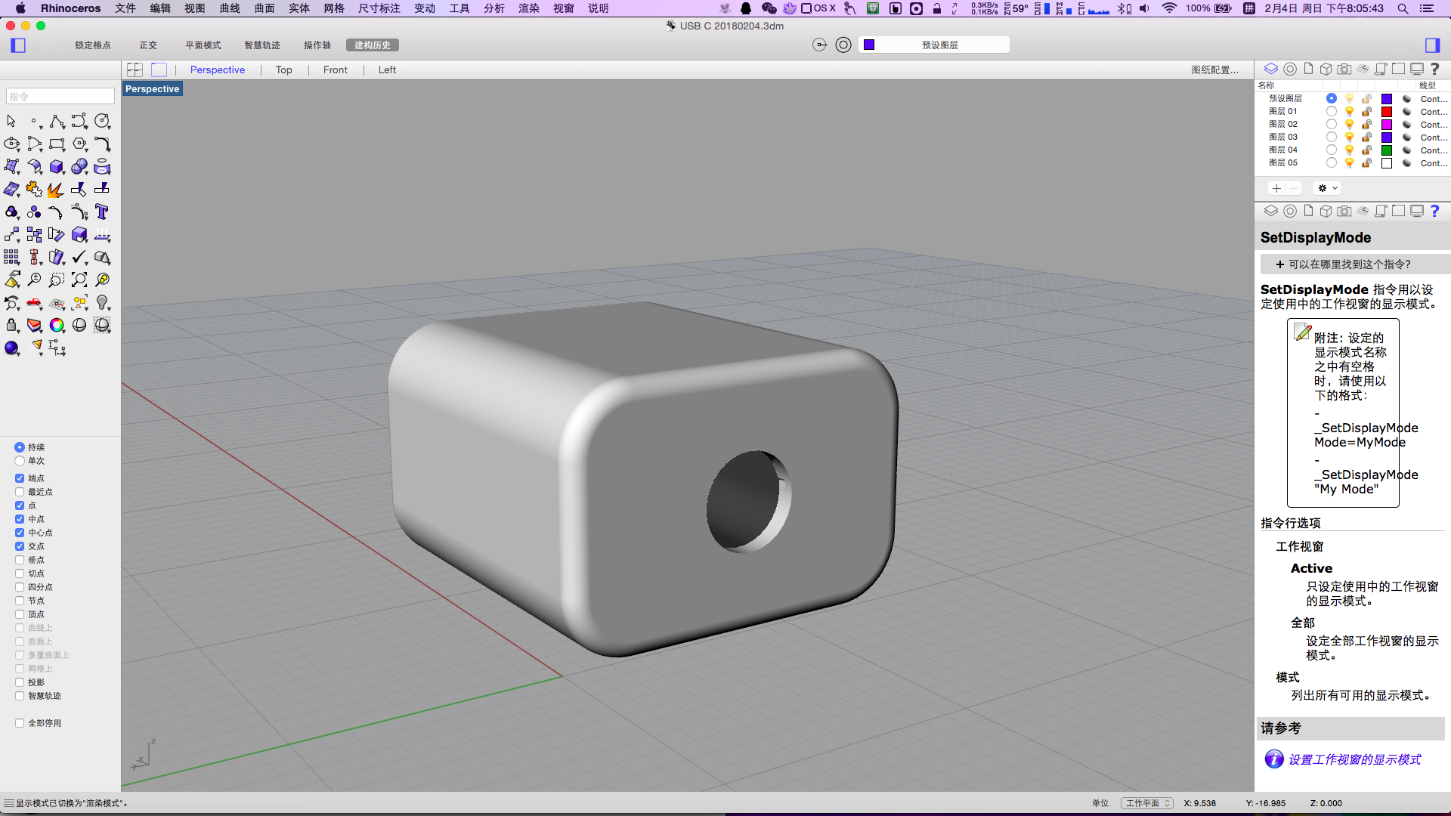Hide 图层 02 via its lightbulb

(1349, 125)
